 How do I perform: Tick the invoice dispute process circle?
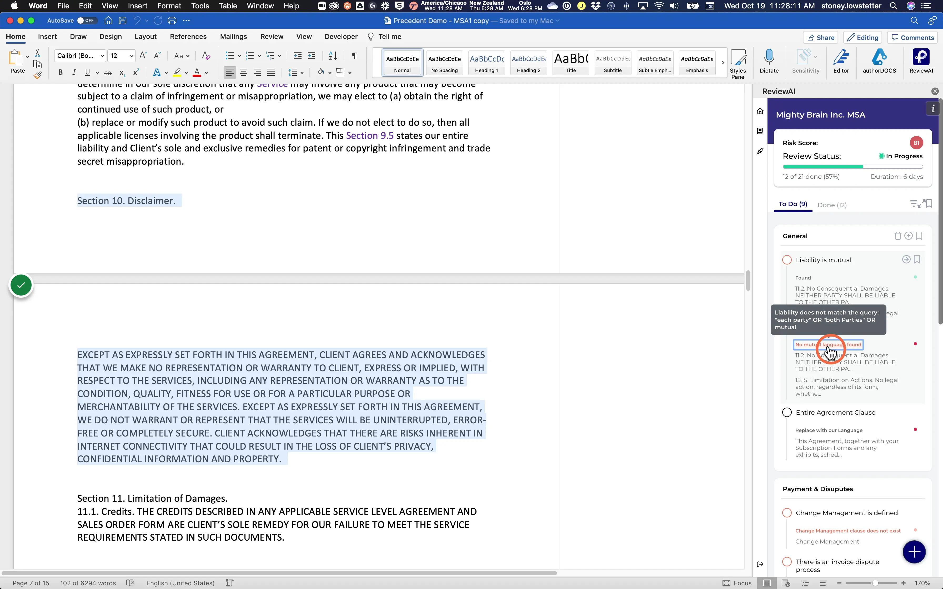tap(787, 562)
